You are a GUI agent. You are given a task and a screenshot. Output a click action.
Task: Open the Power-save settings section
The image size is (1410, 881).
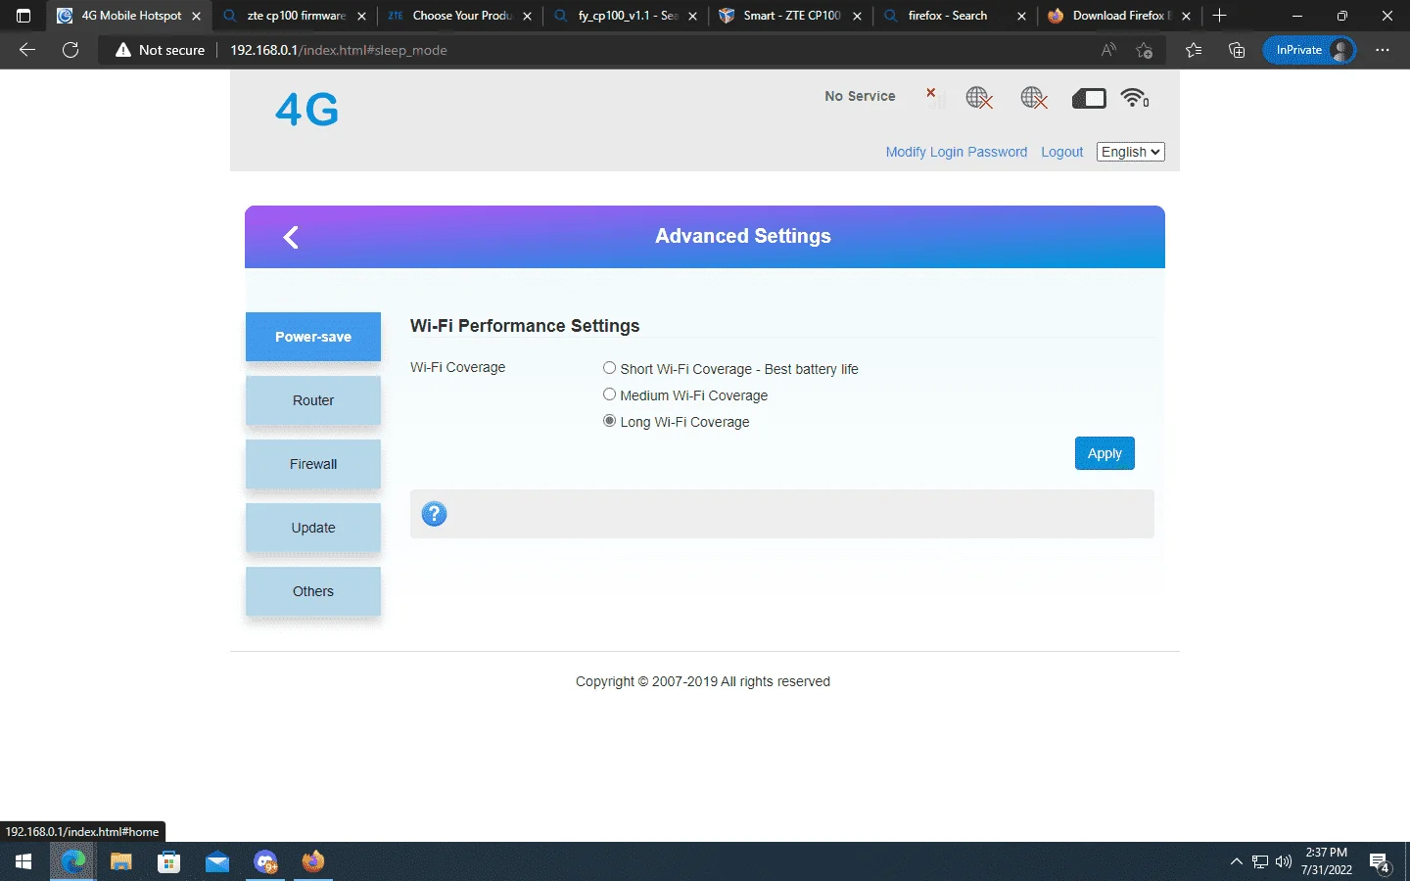click(x=313, y=337)
